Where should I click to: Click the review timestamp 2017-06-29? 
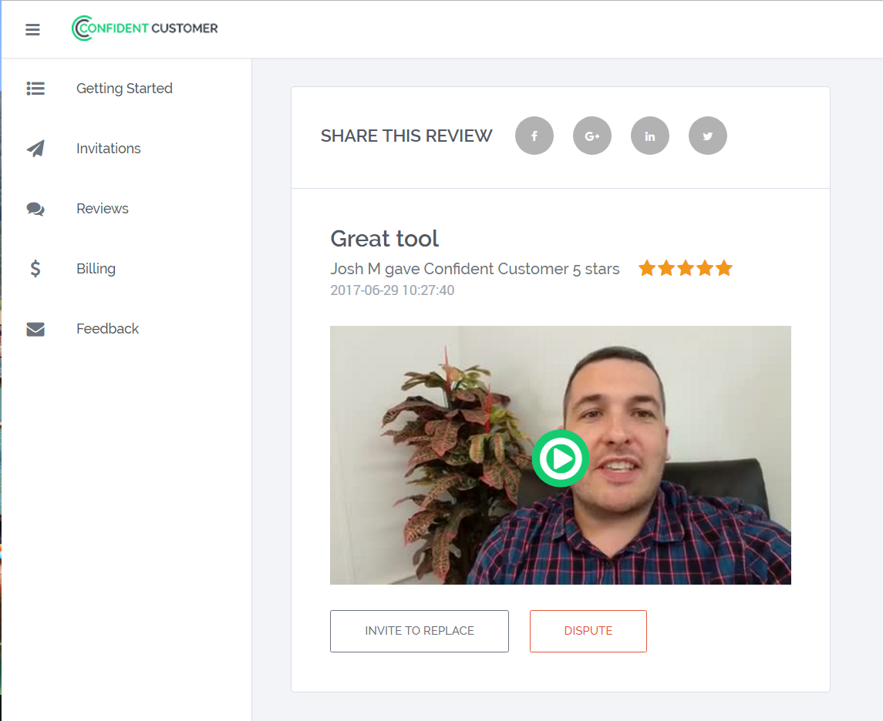392,290
